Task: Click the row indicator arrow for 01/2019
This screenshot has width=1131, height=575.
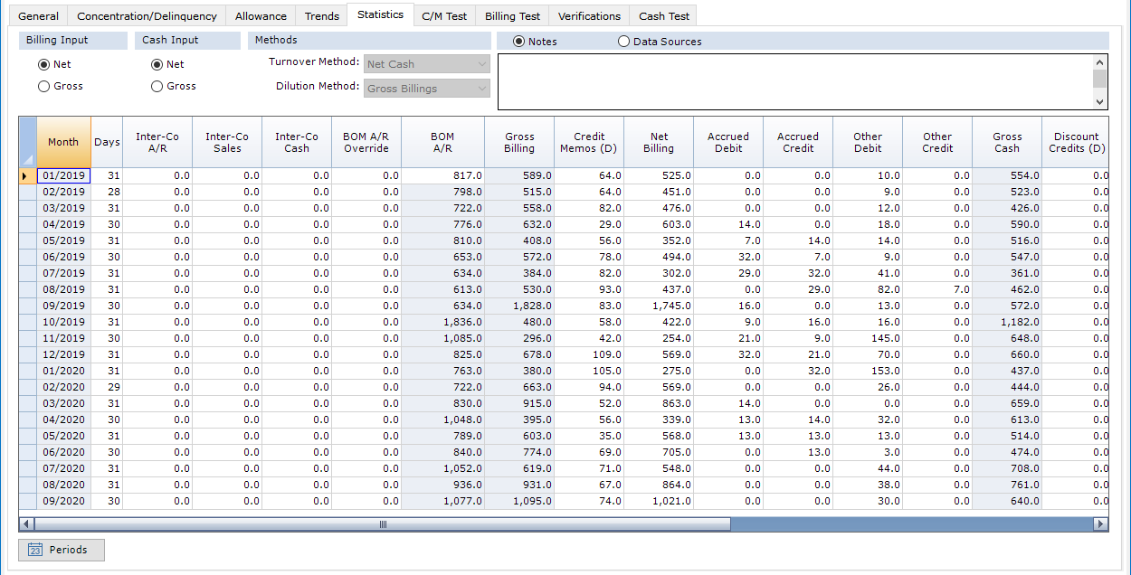Action: point(24,175)
